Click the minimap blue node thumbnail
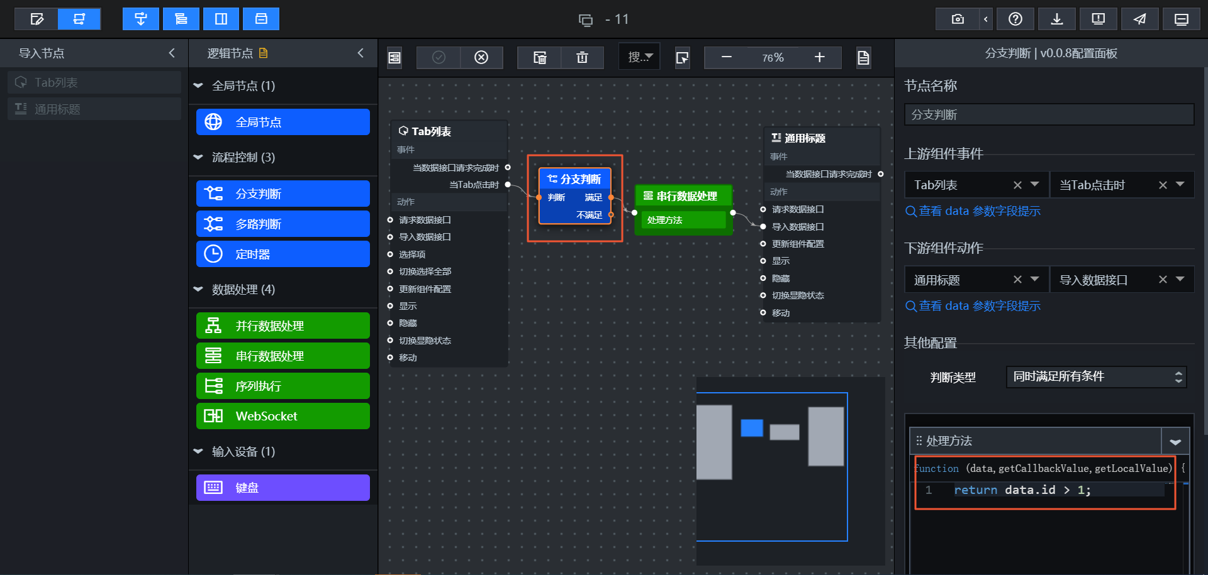The width and height of the screenshot is (1208, 575). click(x=752, y=428)
